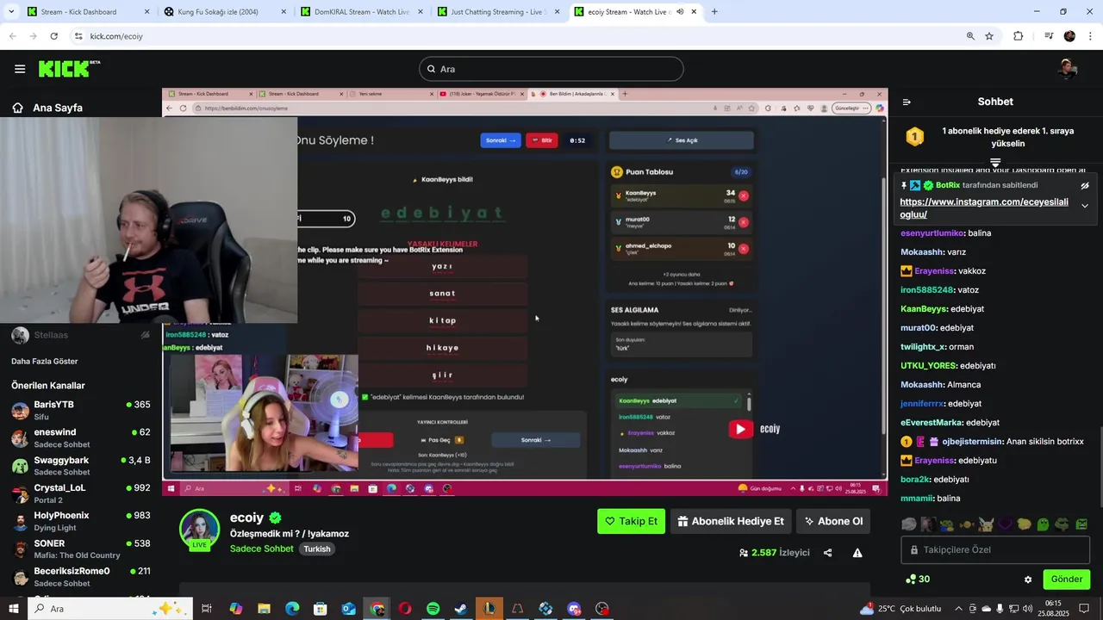Open the user avatar menu on Kick
The width and height of the screenshot is (1103, 620).
point(1068,69)
